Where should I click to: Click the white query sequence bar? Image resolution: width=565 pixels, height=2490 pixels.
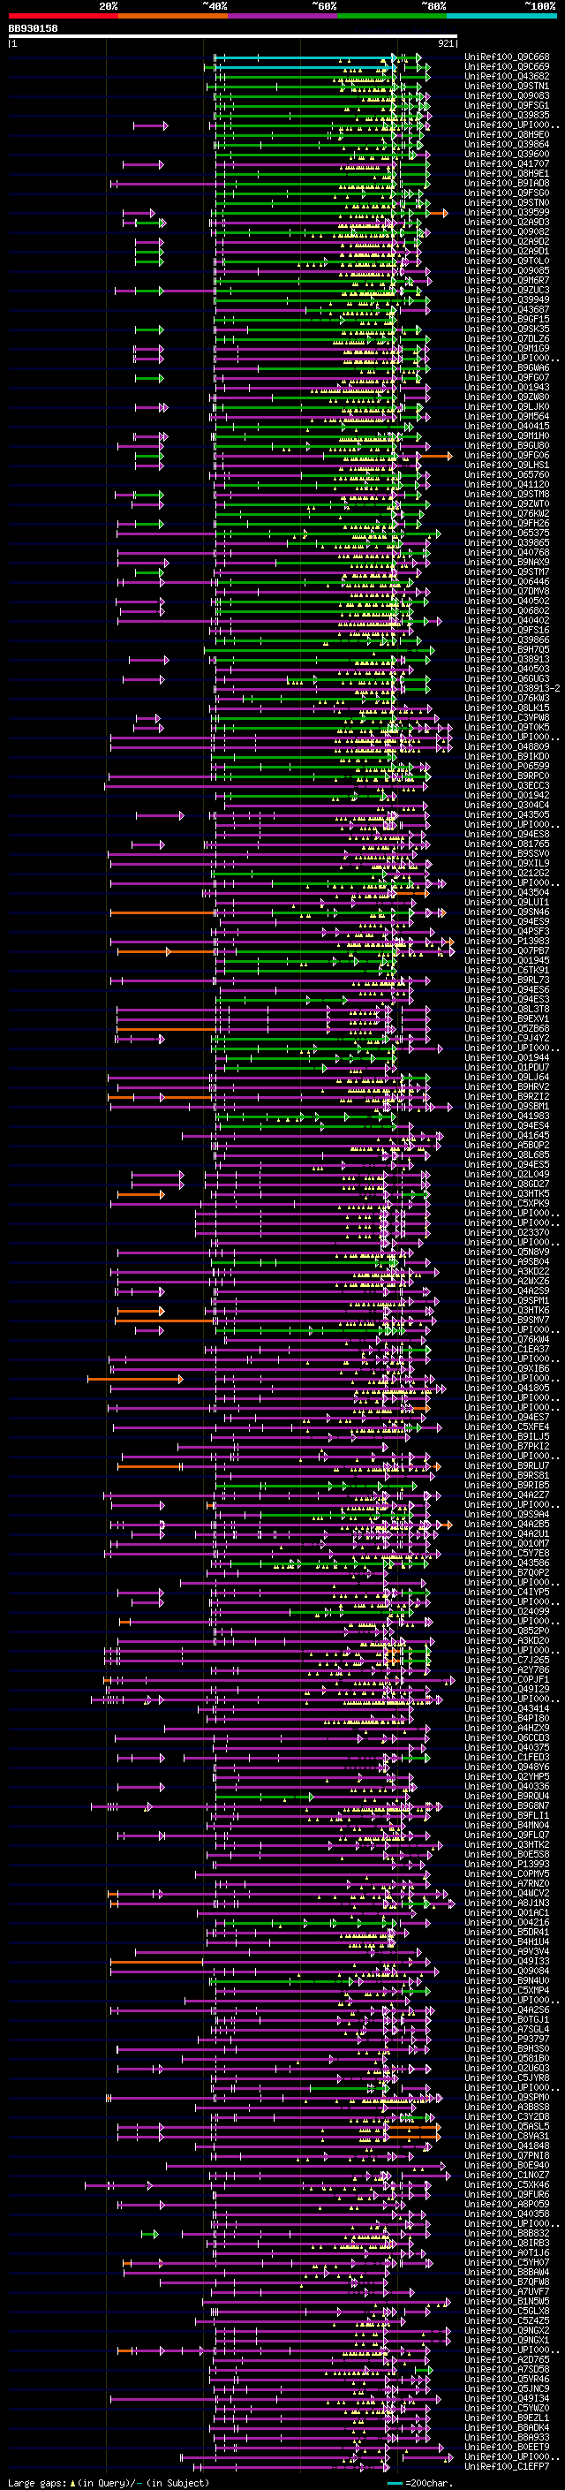[x=233, y=37]
